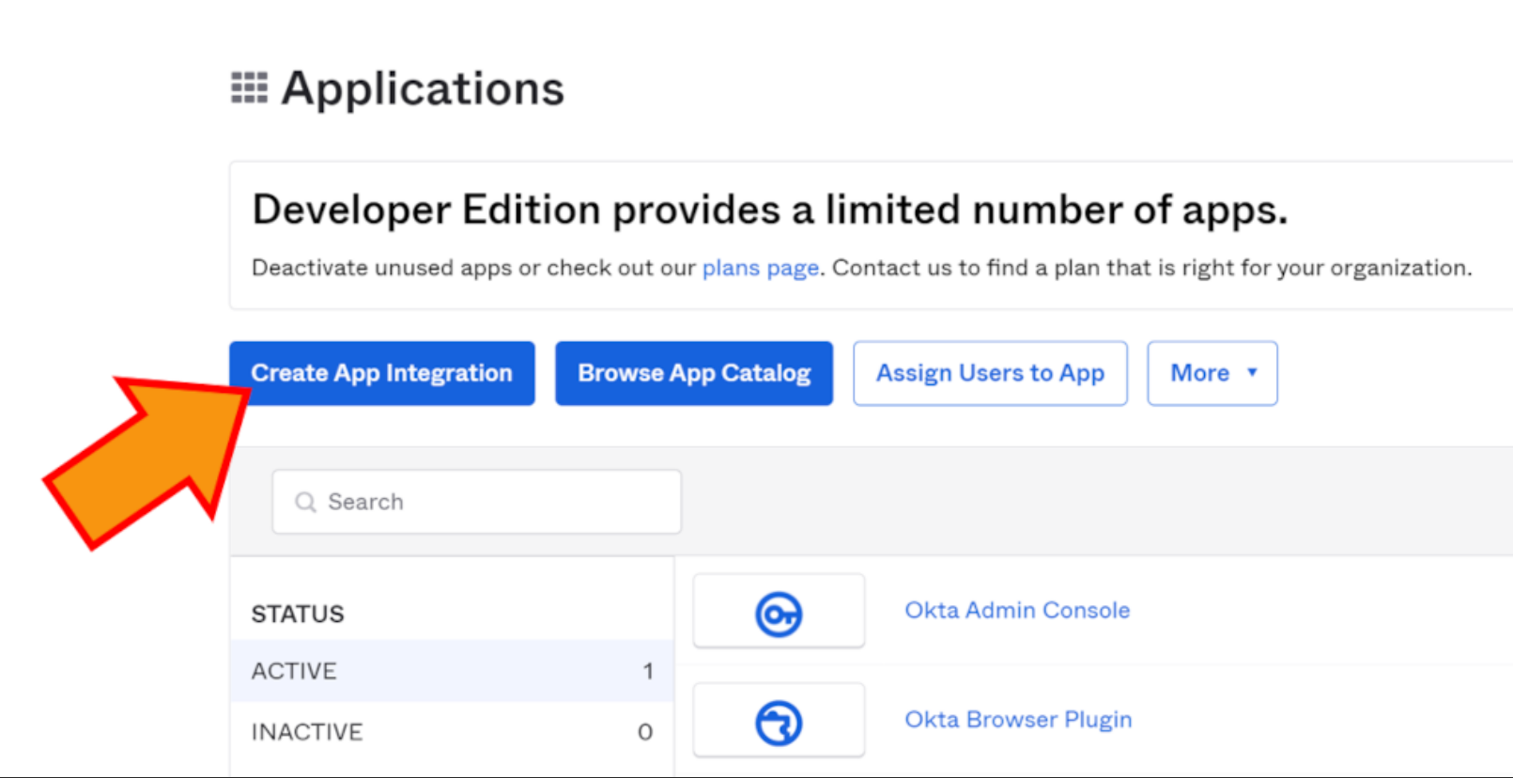Click the STATUS filter heading
Screen dimensions: 1513x778
298,614
